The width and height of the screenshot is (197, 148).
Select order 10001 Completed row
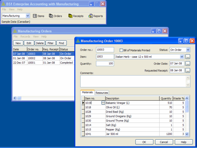[x=44, y=63]
